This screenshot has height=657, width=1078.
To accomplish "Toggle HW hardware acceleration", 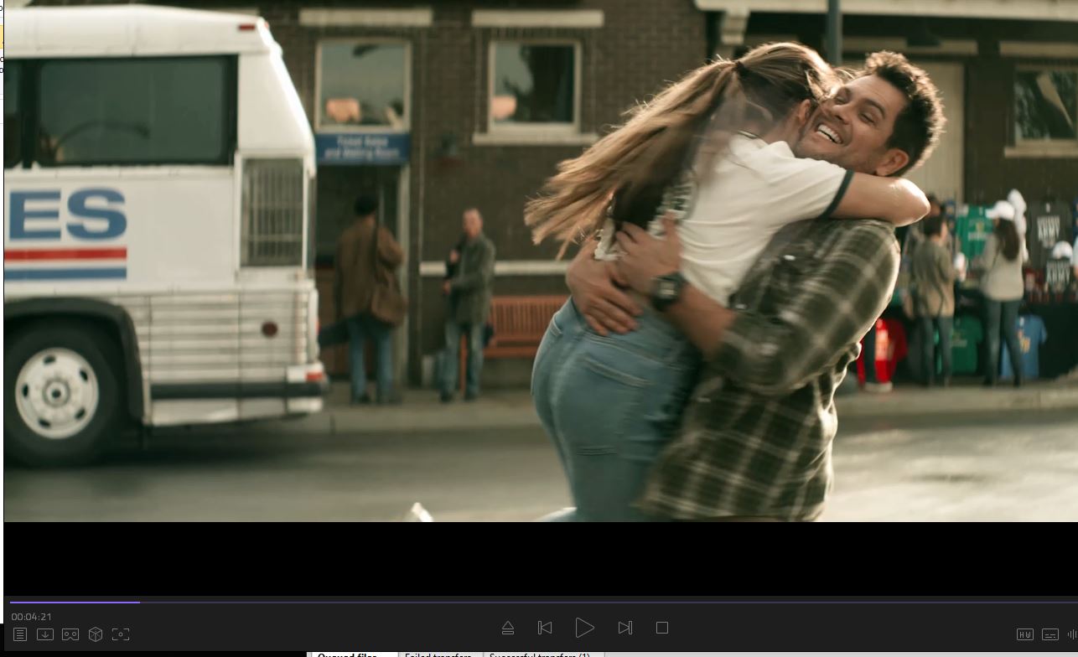I will coord(1024,634).
